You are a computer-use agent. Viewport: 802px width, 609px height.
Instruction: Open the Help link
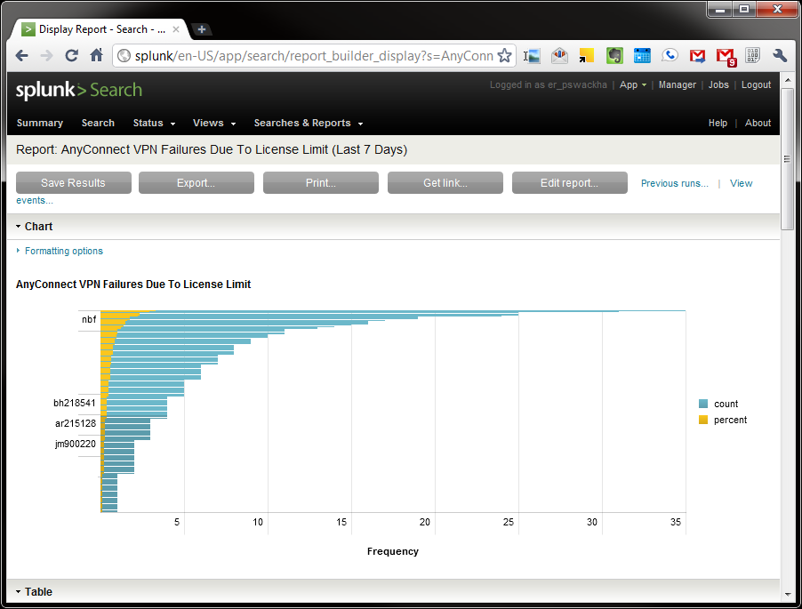coord(718,124)
